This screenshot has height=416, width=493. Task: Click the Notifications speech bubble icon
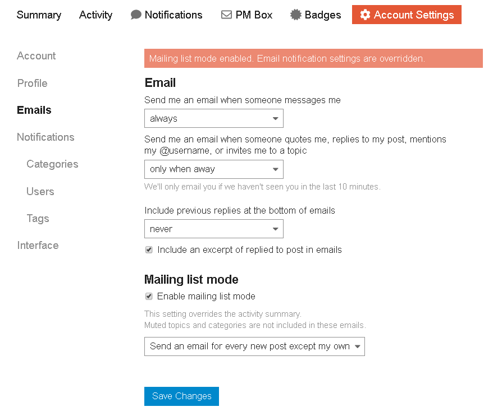[136, 15]
